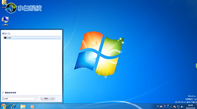
Task: Click 查看更多结果 link
Action: click(x=10, y=93)
